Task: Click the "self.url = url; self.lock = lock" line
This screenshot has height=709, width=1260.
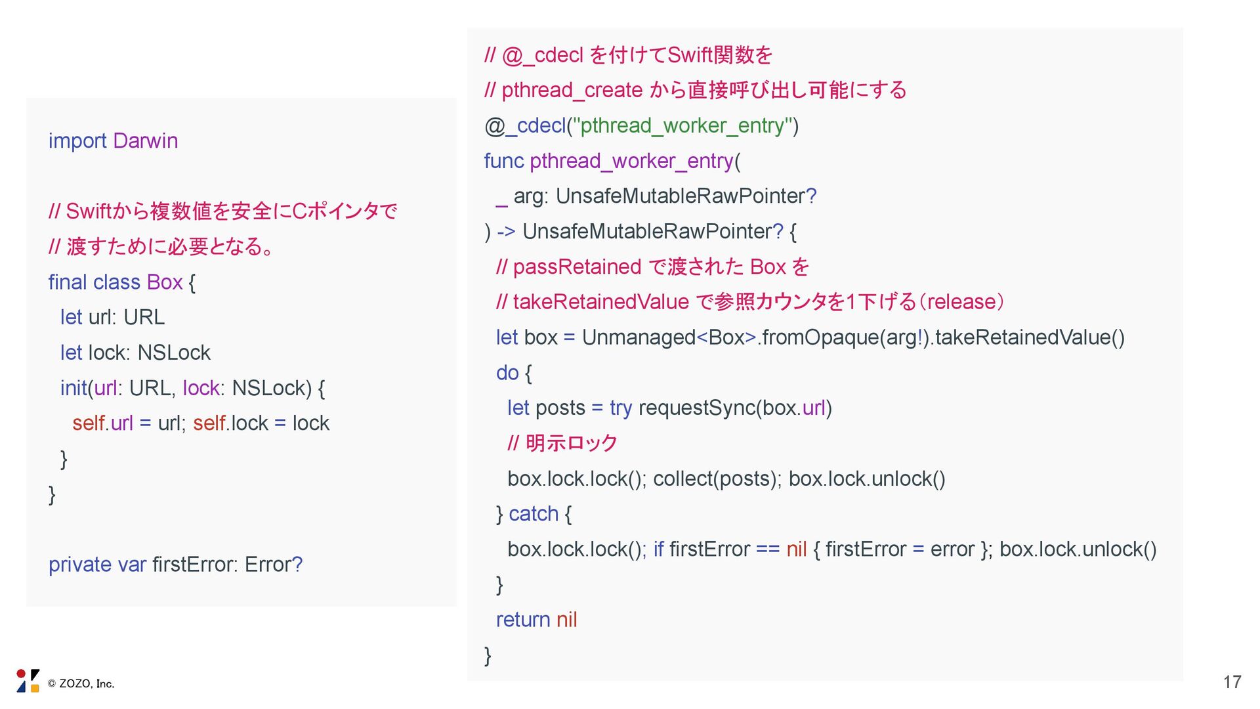Action: (201, 423)
